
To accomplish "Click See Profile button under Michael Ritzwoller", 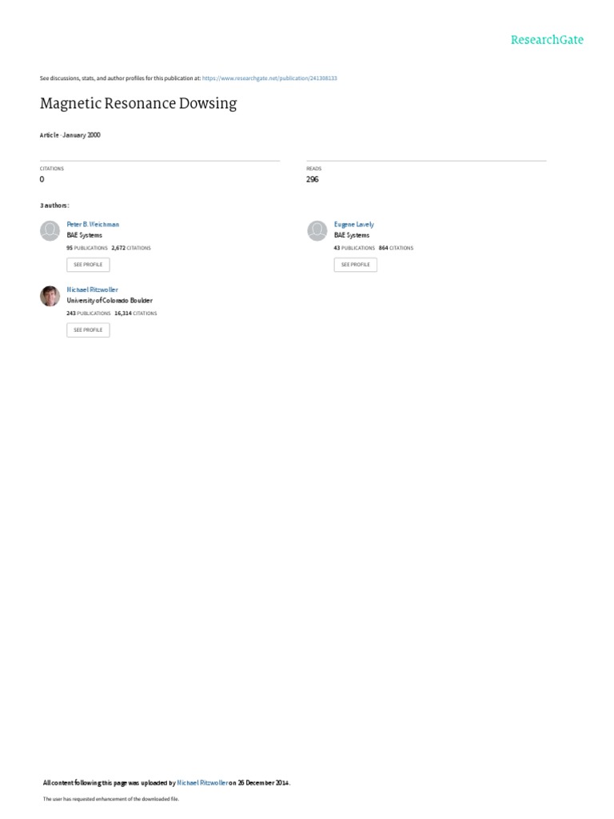I will pyautogui.click(x=88, y=330).
